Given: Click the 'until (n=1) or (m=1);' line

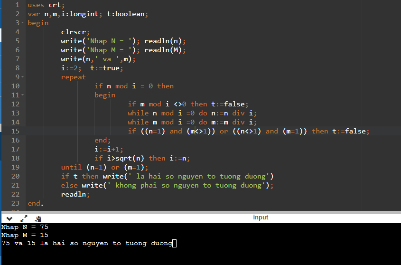Looking at the screenshot, I should [x=104, y=167].
